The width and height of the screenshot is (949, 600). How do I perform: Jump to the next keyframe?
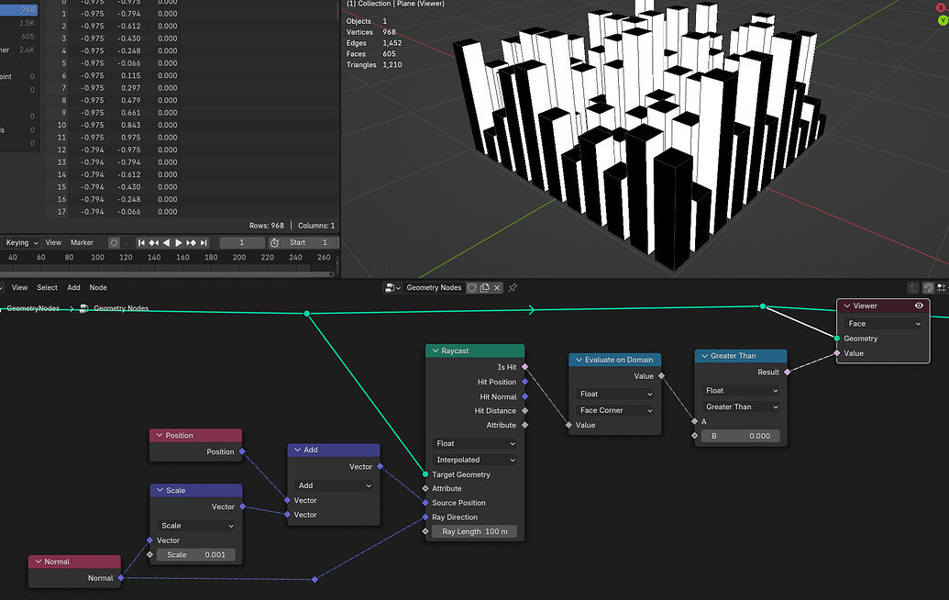(x=192, y=243)
